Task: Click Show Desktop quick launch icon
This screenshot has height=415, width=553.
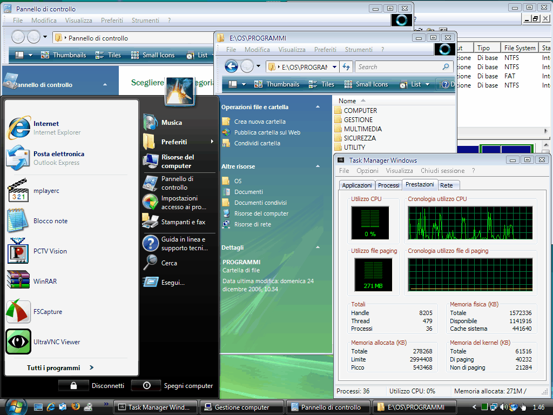Action: point(38,407)
